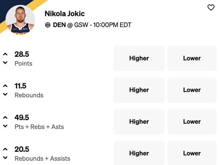
Task: Lower the Rebounds line using down chevron
Action: 5,94
